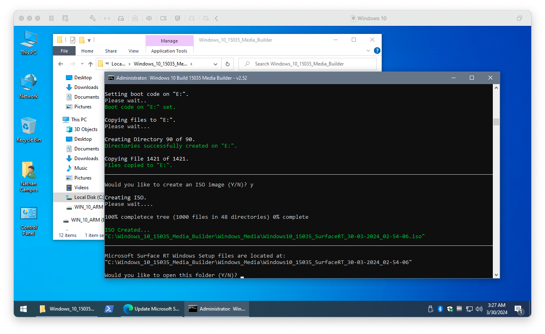The image size is (545, 334).
Task: Switch to the Windows_10_15035 Explorer taskbar button
Action: [66, 309]
